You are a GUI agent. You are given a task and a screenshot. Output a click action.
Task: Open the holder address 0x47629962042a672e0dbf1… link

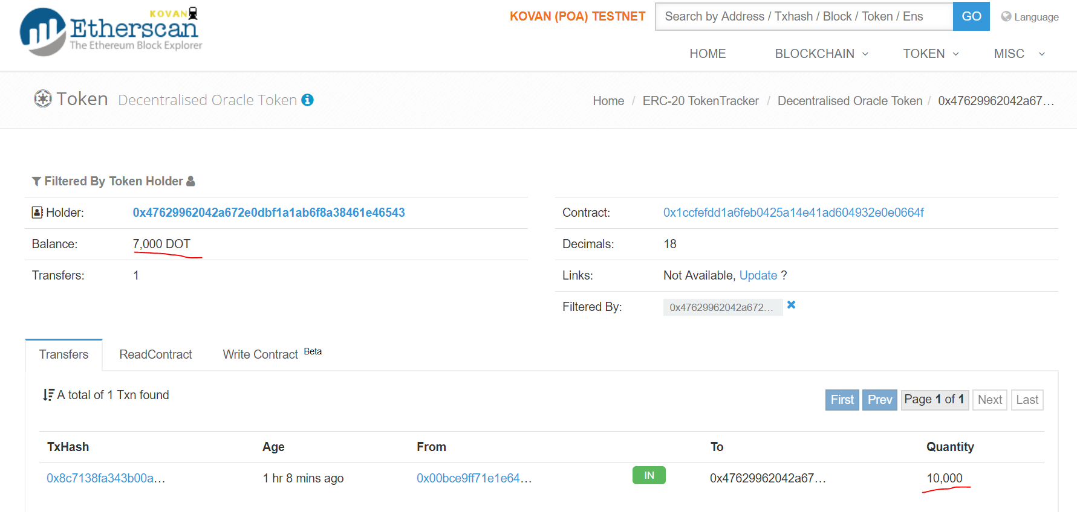coord(269,213)
